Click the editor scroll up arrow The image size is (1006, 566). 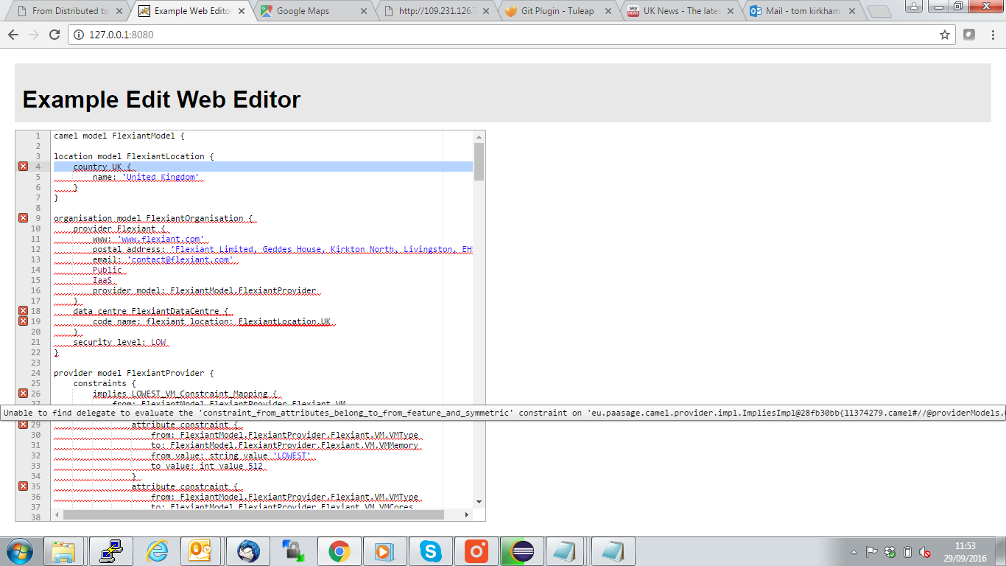point(479,136)
